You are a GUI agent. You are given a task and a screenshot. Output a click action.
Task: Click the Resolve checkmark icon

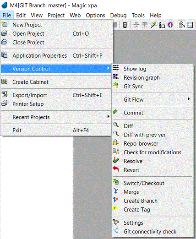click(x=116, y=160)
